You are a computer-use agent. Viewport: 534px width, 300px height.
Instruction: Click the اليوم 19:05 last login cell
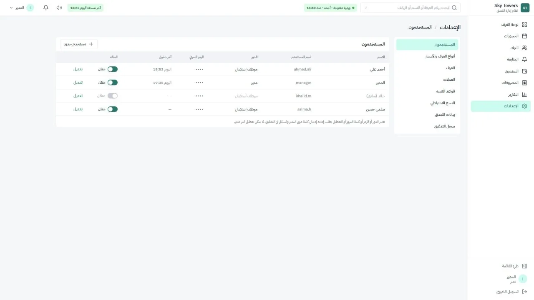point(162,82)
